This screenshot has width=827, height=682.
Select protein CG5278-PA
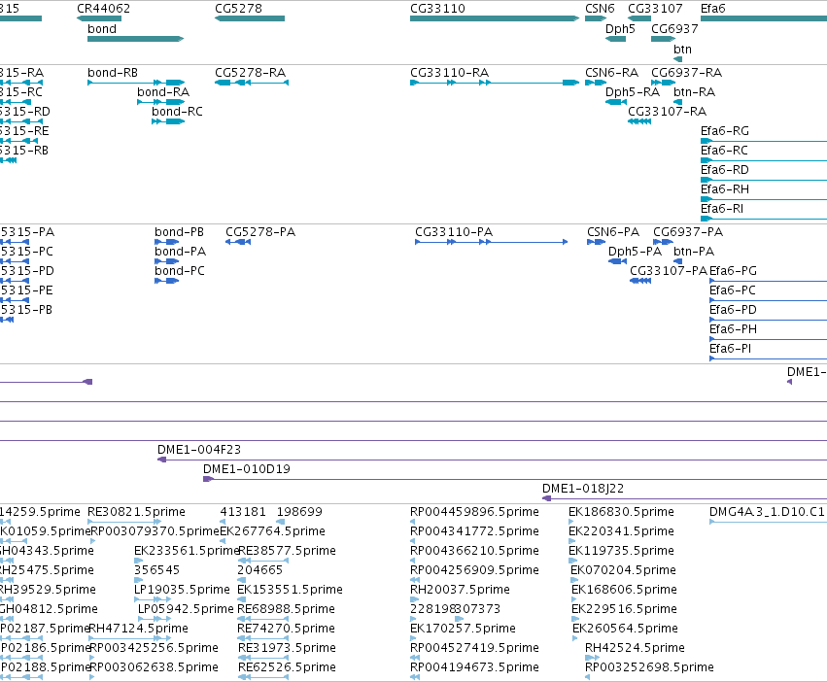click(x=238, y=242)
